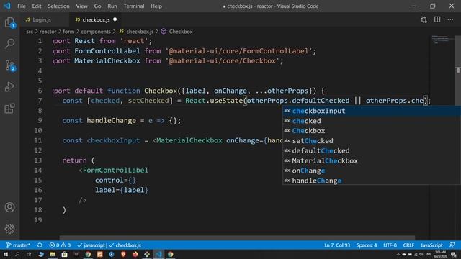This screenshot has height=259, width=461.
Task: Open the Run menu
Action: [112, 6]
